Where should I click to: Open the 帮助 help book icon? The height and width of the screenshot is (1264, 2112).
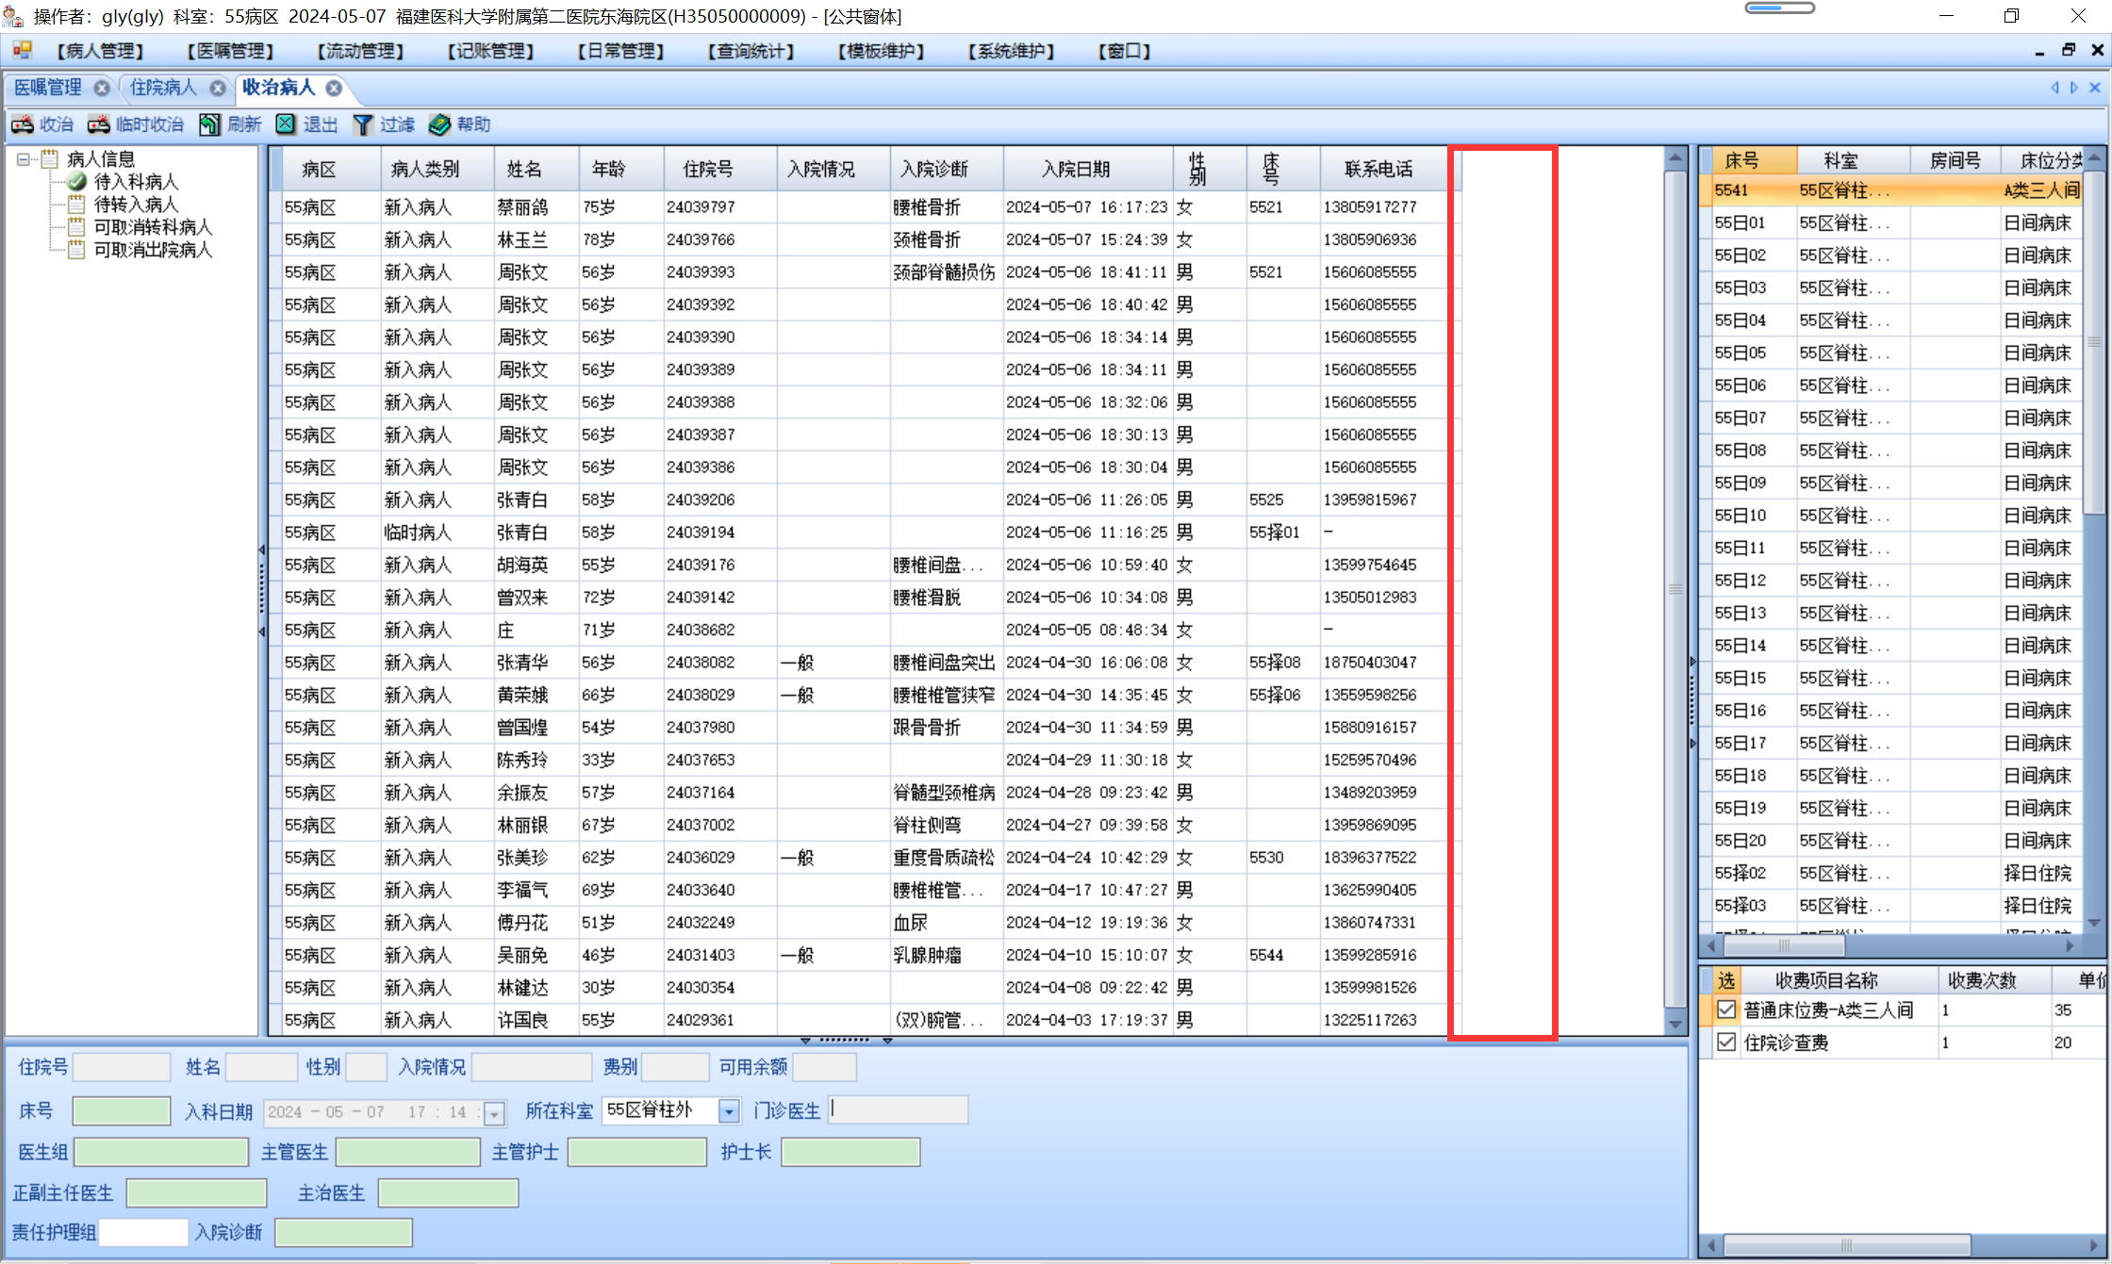(439, 124)
